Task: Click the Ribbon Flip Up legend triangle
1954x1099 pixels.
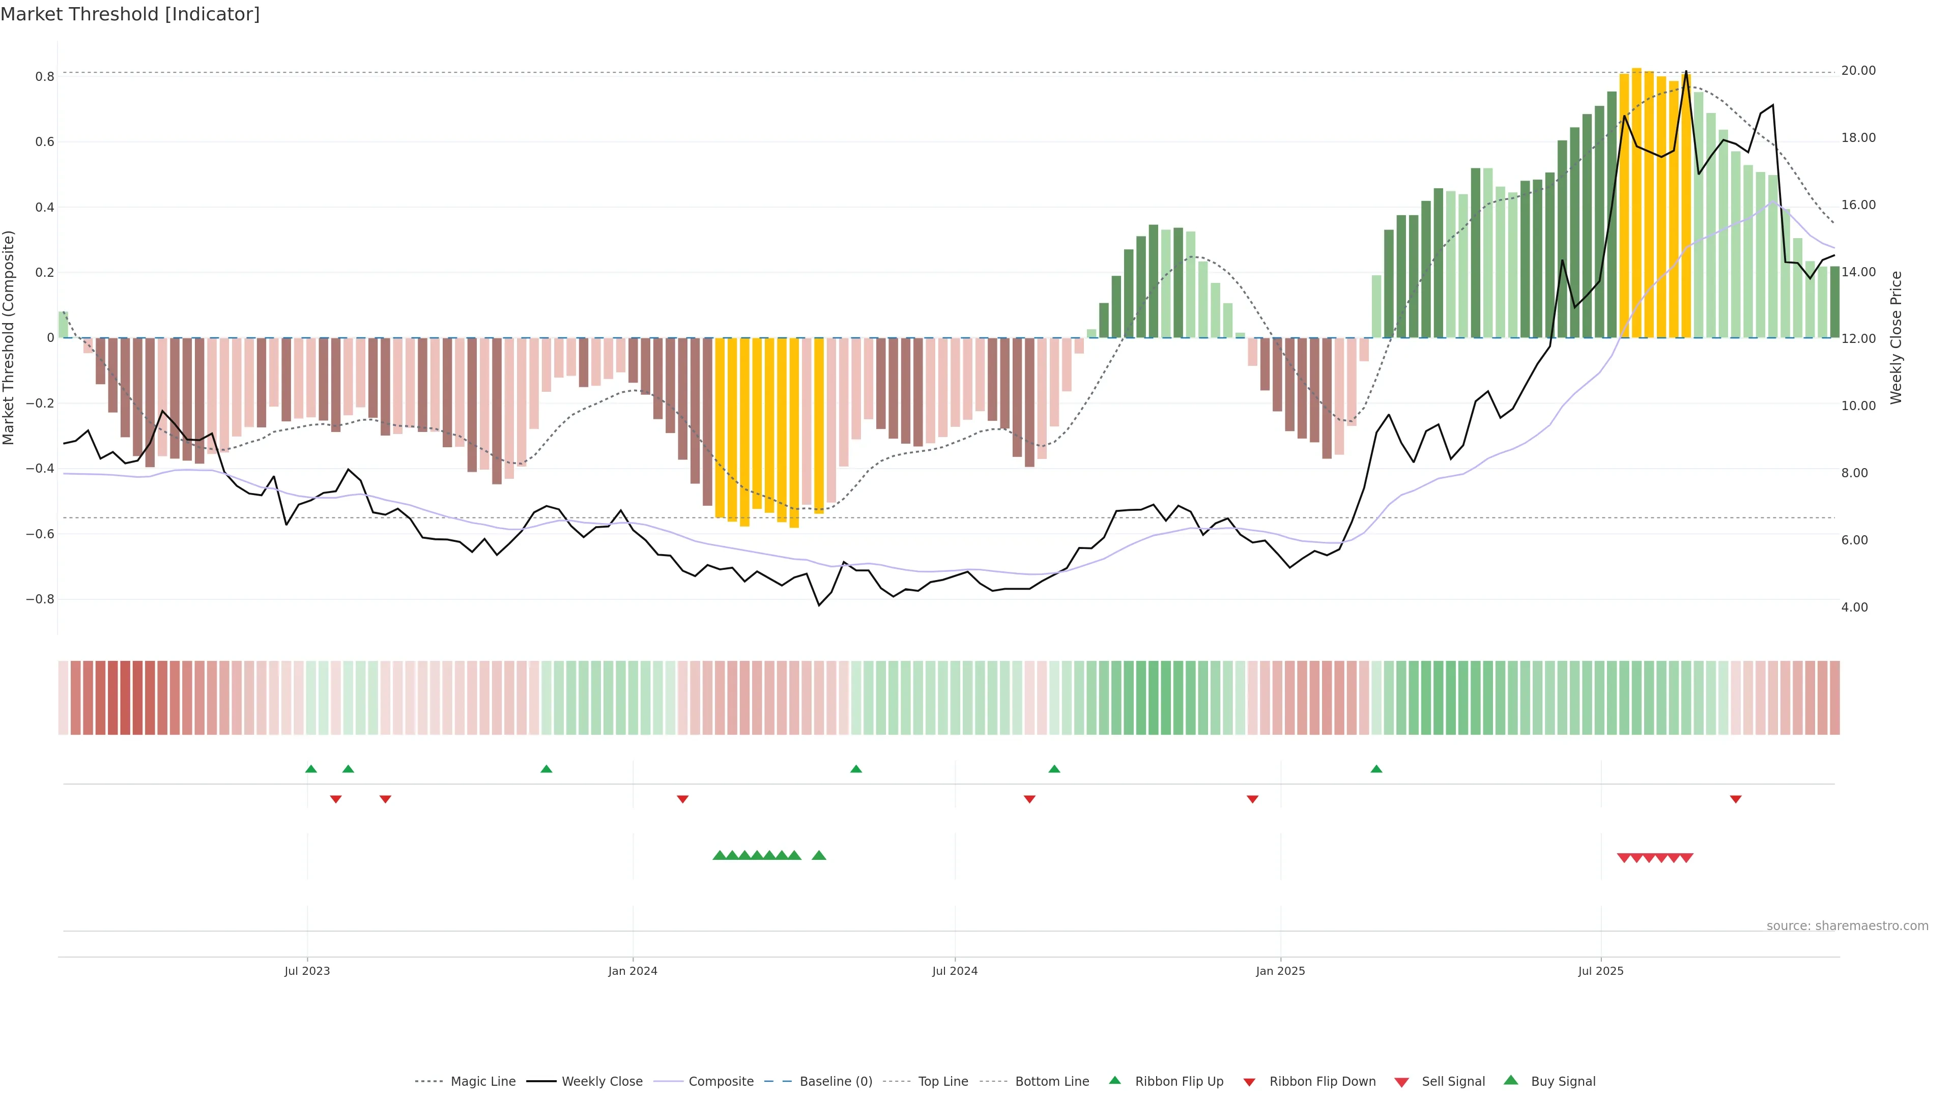Action: click(1114, 1080)
